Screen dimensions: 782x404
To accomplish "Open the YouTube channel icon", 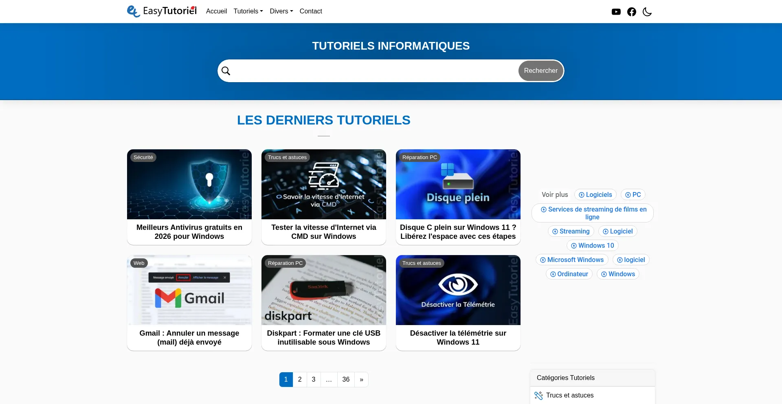I will [x=616, y=11].
